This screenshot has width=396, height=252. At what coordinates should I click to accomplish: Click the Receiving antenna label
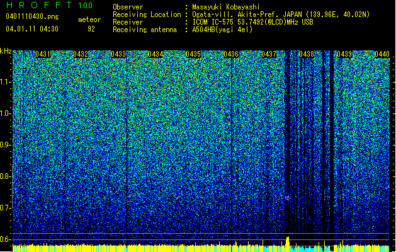[x=145, y=30]
